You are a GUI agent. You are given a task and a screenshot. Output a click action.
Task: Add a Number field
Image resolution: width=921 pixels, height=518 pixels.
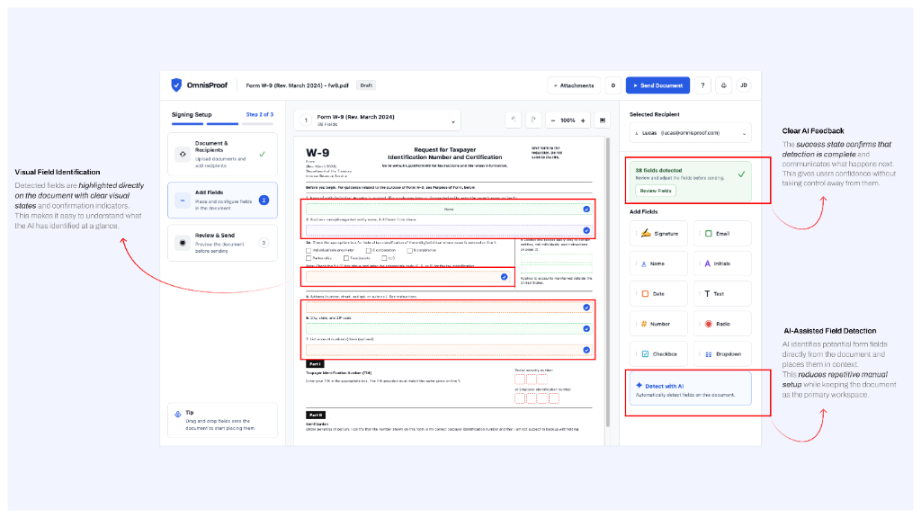click(659, 324)
